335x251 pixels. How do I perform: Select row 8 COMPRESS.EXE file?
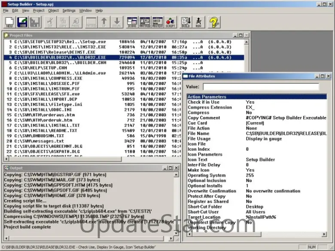[92, 79]
